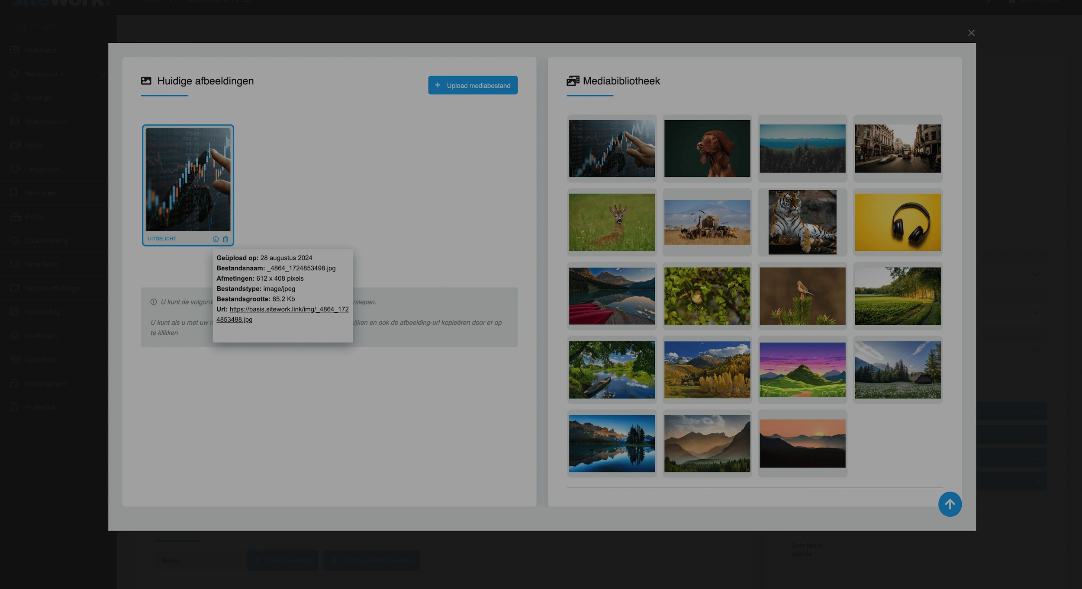The image size is (1082, 589).
Task: Pick the safari animals savanna photo
Action: [x=707, y=222]
